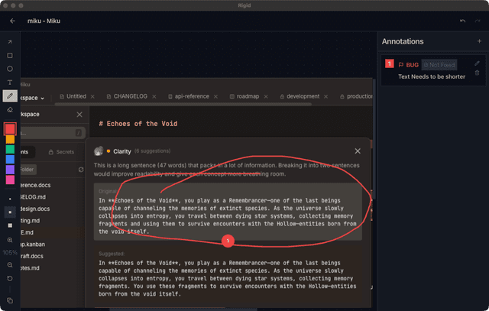Open the file ending in design.docs
Image resolution: width=489 pixels, height=311 pixels.
click(35, 209)
